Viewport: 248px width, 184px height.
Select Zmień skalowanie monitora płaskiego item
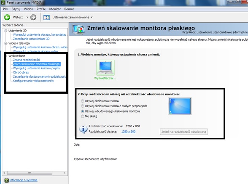point(36,64)
